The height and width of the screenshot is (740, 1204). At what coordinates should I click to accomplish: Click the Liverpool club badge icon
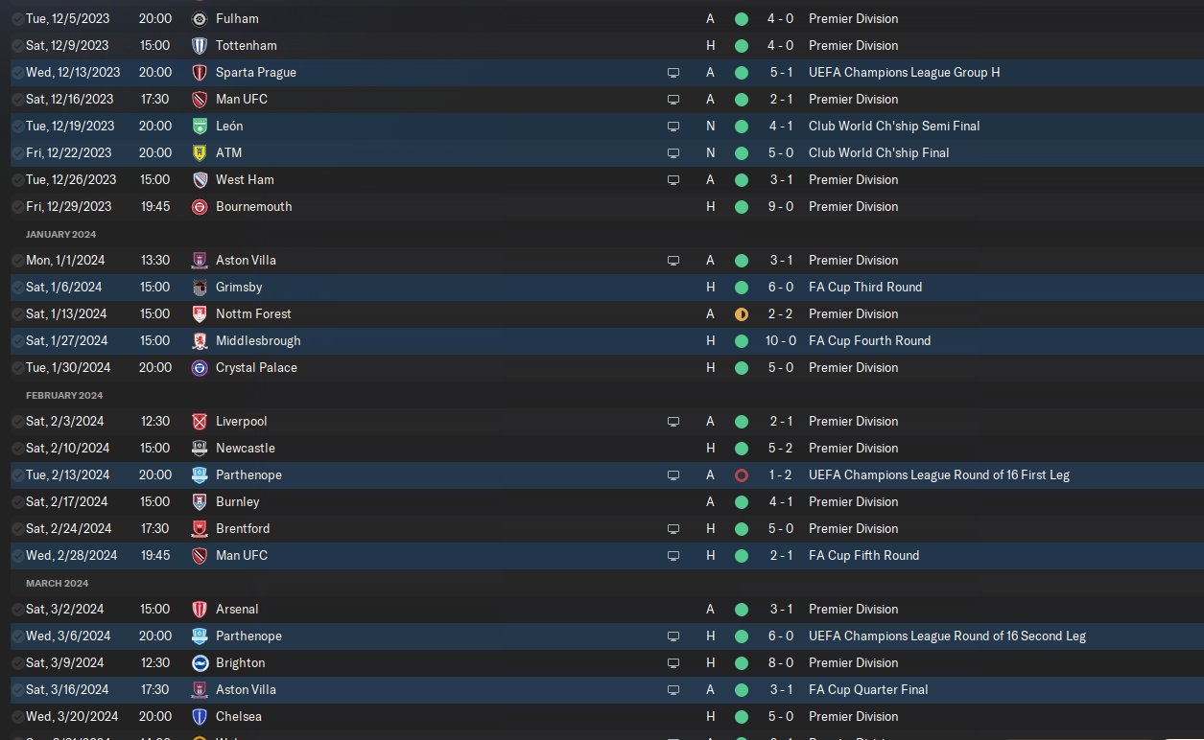200,422
